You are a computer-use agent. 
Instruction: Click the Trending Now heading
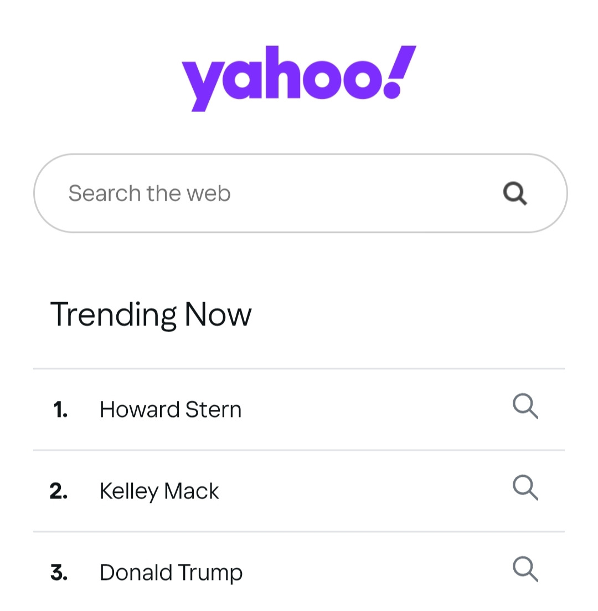pyautogui.click(x=151, y=314)
